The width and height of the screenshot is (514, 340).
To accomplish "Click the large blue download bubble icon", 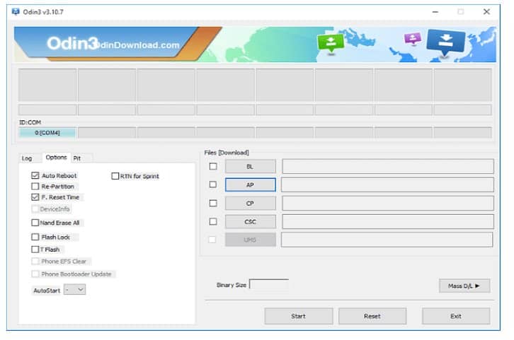I will click(445, 42).
